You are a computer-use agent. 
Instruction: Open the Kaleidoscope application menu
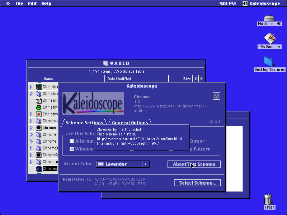[x=262, y=4]
